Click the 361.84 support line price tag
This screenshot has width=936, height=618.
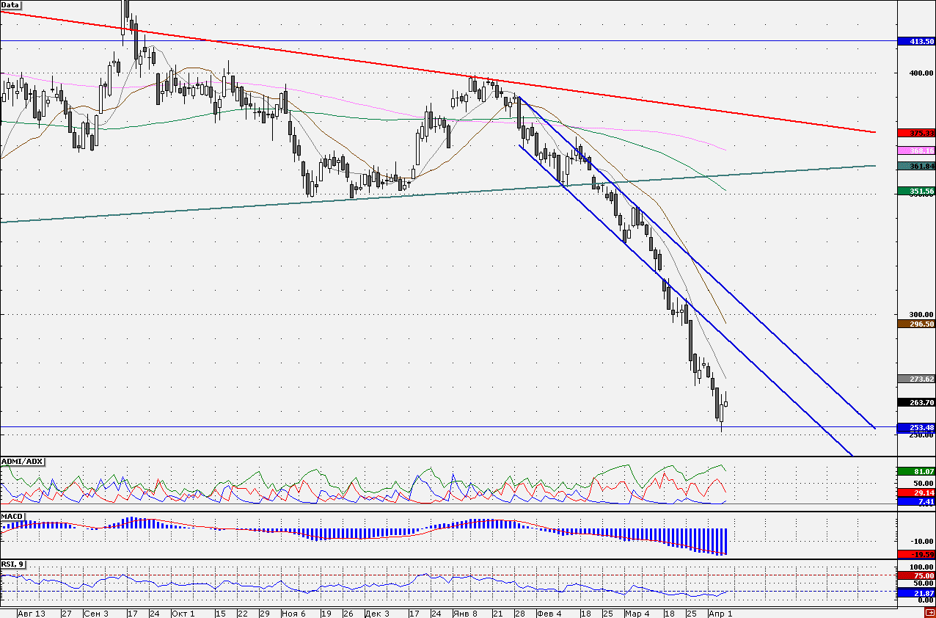(x=916, y=166)
